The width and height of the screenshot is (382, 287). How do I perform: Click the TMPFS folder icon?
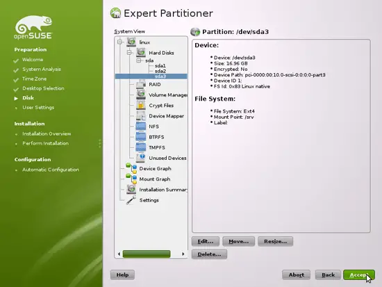(x=141, y=147)
